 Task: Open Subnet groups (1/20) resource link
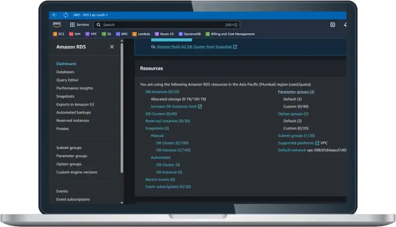pyautogui.click(x=296, y=136)
